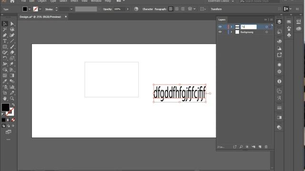The width and height of the screenshot is (305, 171).
Task: Choose the Perspective Grid tool
Action: tap(12, 70)
